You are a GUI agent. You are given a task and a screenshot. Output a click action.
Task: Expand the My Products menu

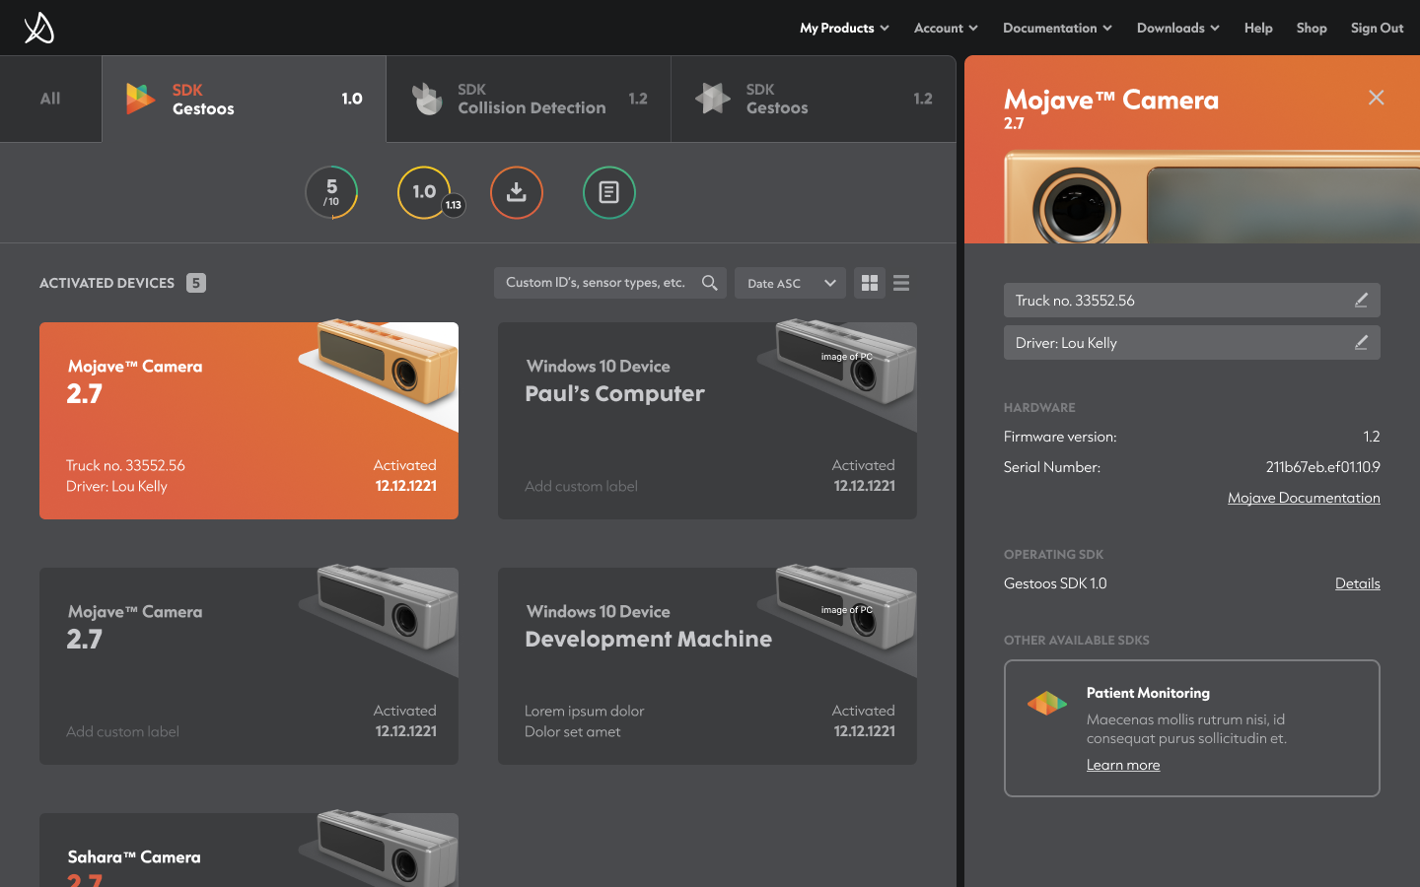[844, 28]
